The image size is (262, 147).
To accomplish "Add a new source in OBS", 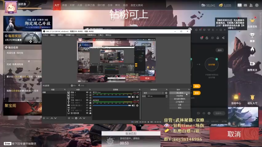I will [x=69, y=118].
